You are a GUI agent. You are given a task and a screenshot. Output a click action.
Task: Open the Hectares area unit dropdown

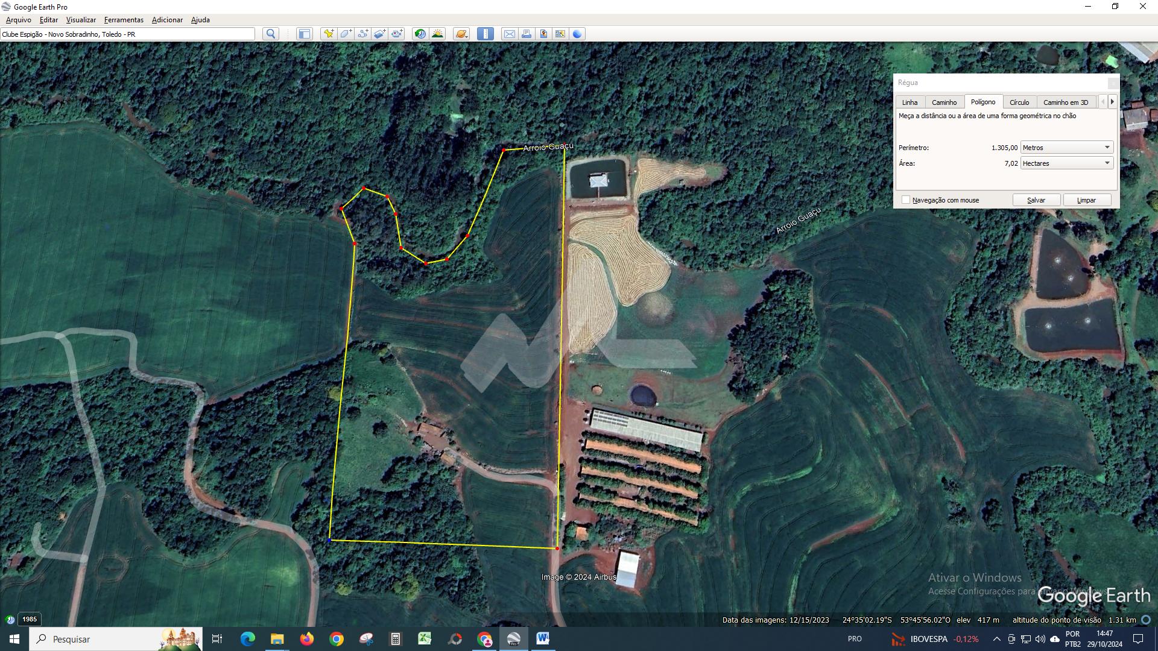[x=1066, y=163]
